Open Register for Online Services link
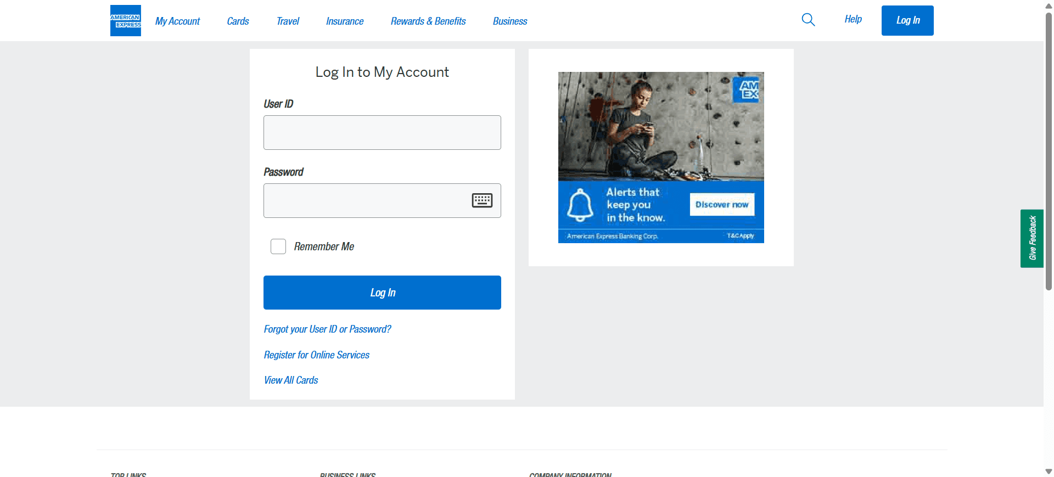This screenshot has width=1054, height=477. pos(317,355)
